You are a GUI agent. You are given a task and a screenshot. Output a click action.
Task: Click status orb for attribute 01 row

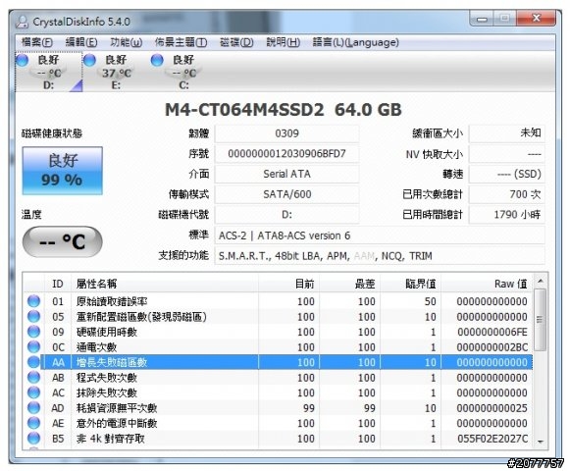click(x=33, y=301)
